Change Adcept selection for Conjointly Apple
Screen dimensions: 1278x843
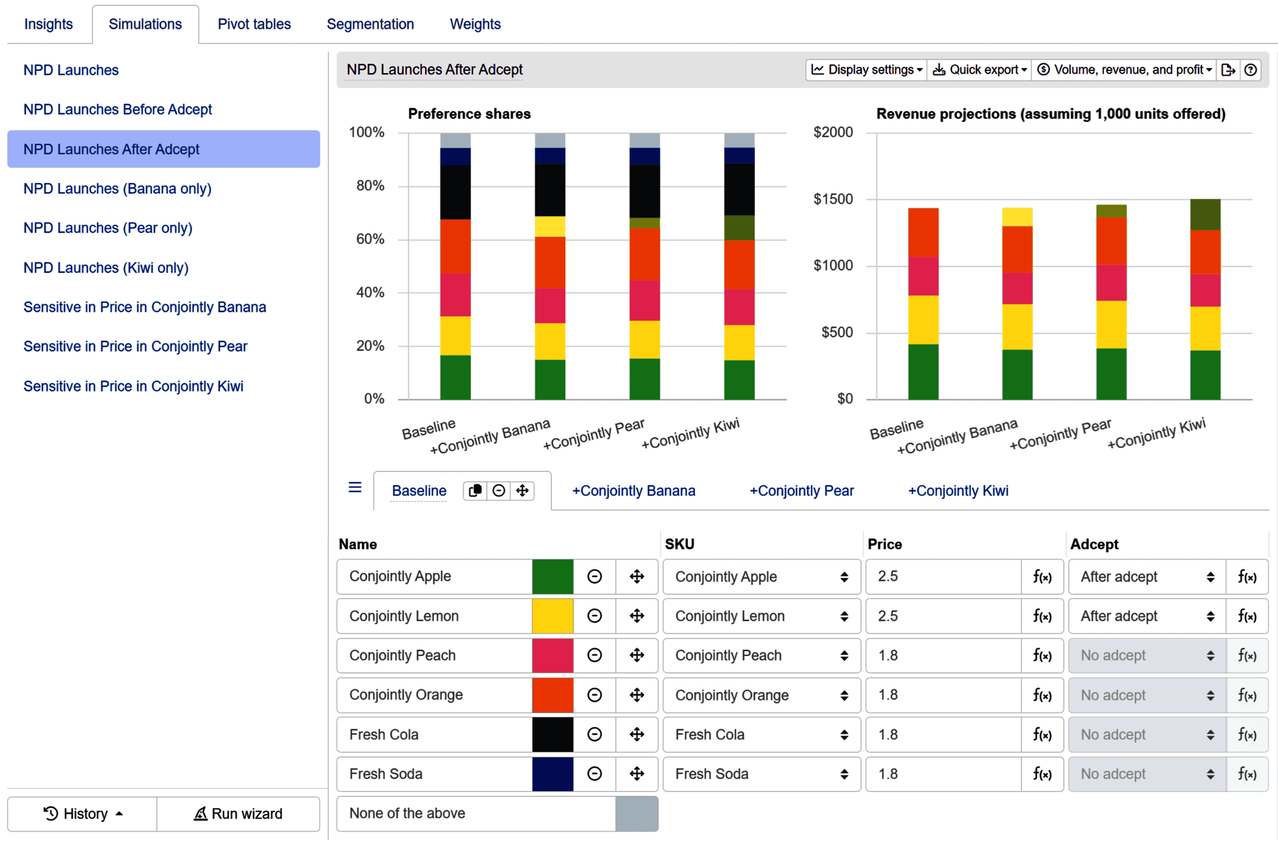(1146, 577)
